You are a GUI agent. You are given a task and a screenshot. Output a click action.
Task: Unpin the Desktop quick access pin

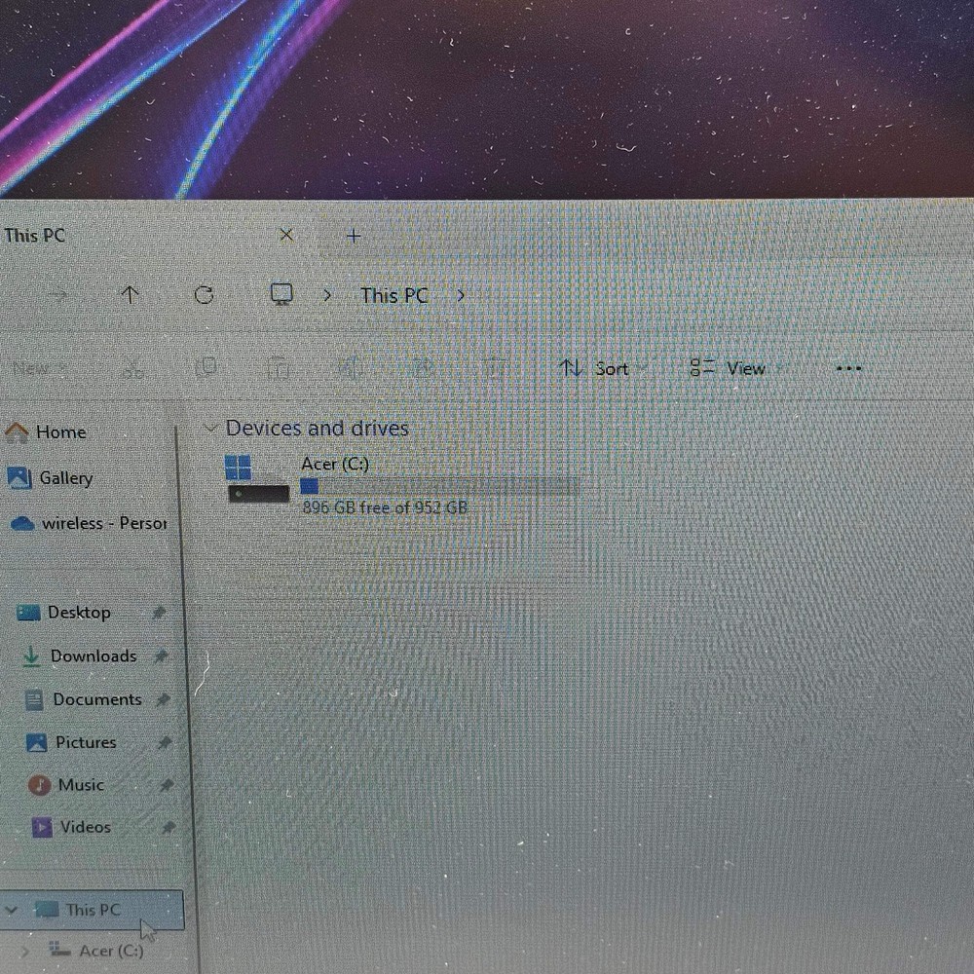[159, 613]
